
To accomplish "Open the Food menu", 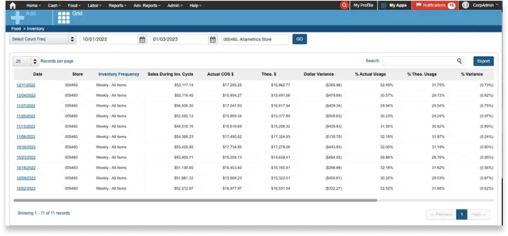I will 74,5.
